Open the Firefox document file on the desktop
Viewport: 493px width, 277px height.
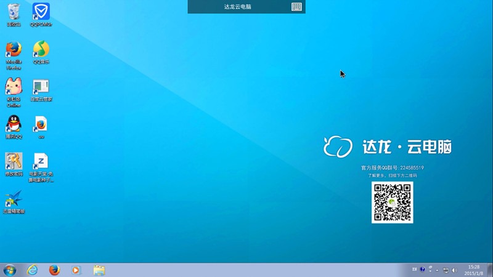[x=41, y=127]
